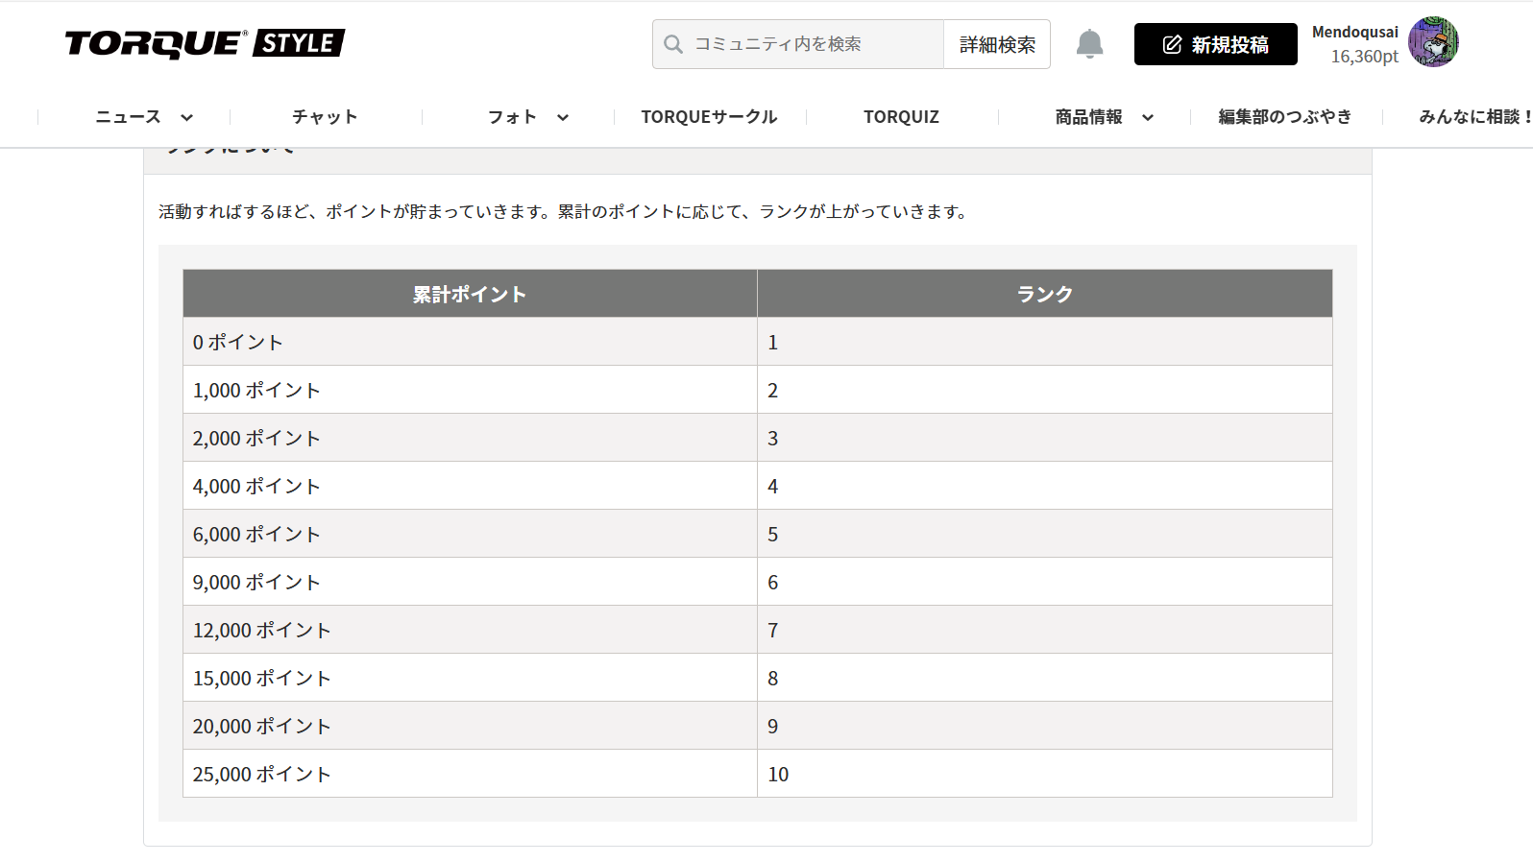Click the Mendoqusai username

click(x=1354, y=32)
